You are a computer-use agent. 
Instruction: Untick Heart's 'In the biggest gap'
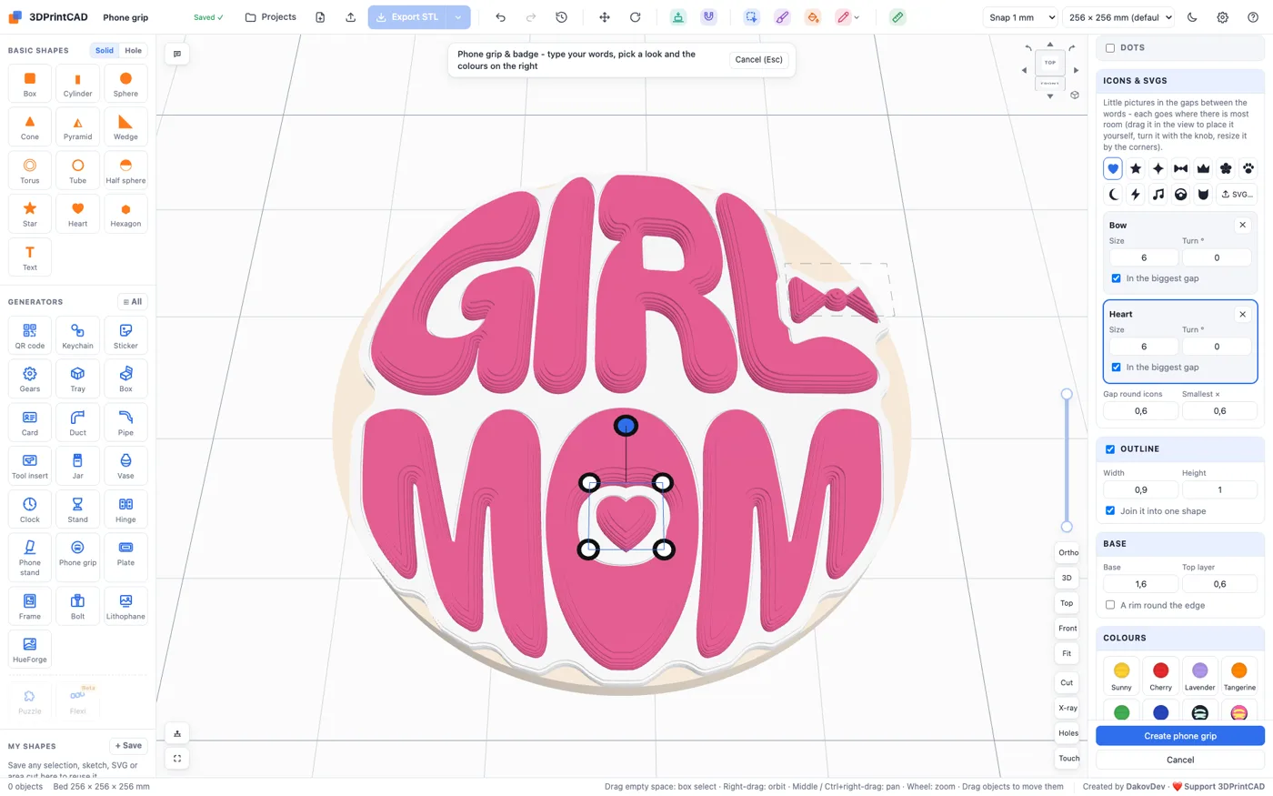pos(1117,368)
